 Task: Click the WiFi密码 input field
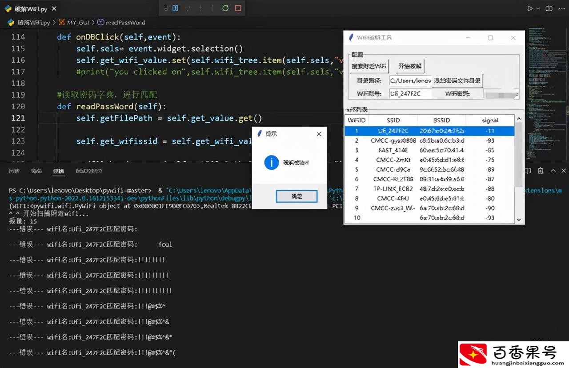click(x=501, y=93)
